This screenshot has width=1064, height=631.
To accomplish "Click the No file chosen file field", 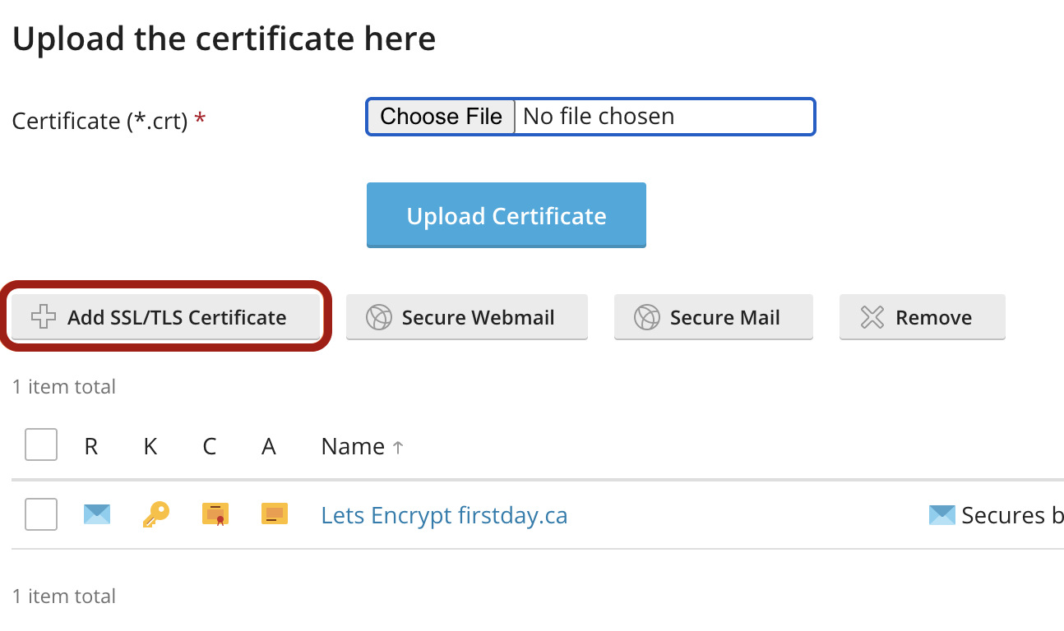I will click(590, 117).
